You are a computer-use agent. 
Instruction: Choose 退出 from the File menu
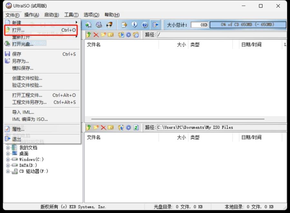point(42,139)
